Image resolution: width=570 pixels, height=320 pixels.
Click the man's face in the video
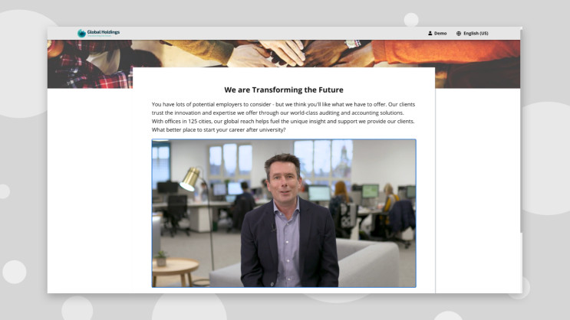click(282, 175)
